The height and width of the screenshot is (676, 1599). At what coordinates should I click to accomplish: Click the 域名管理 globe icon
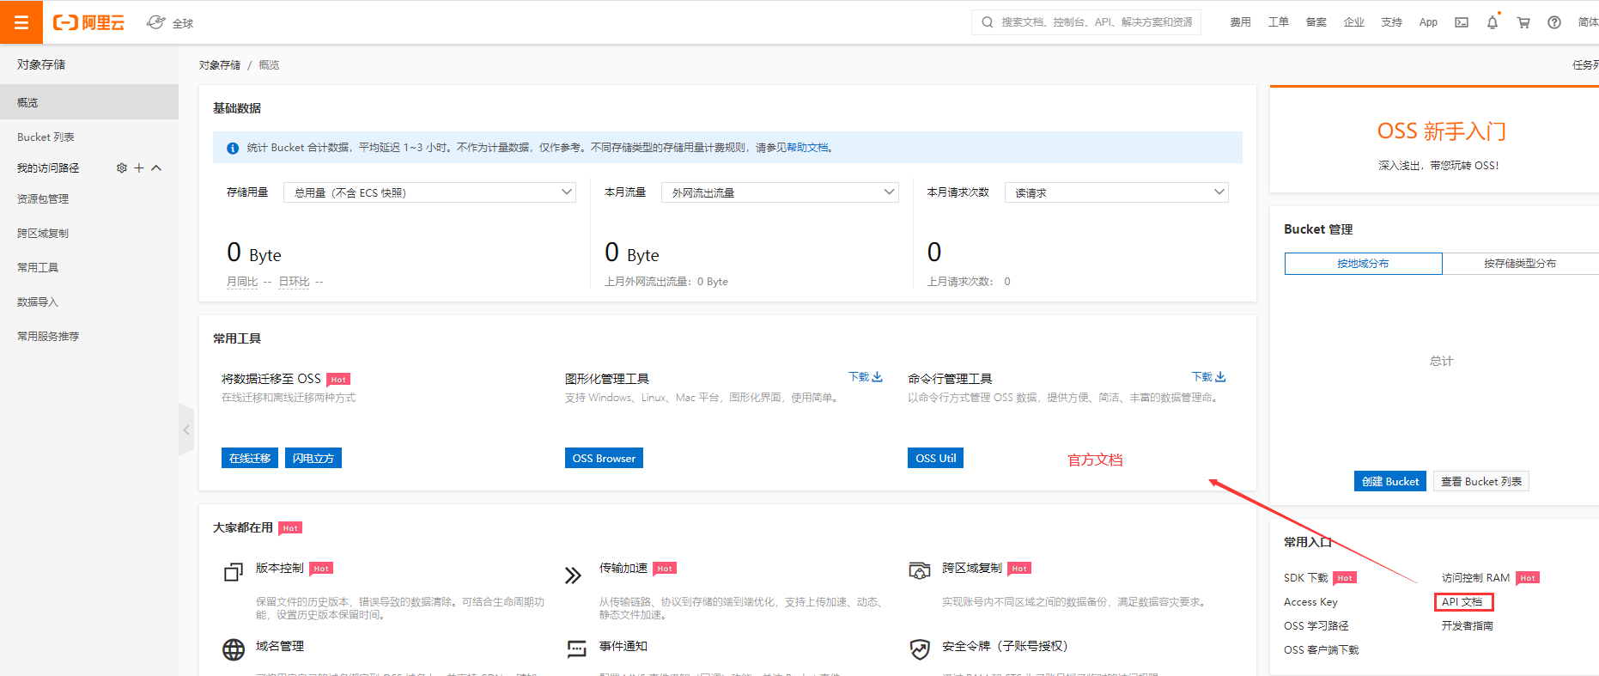tap(234, 649)
